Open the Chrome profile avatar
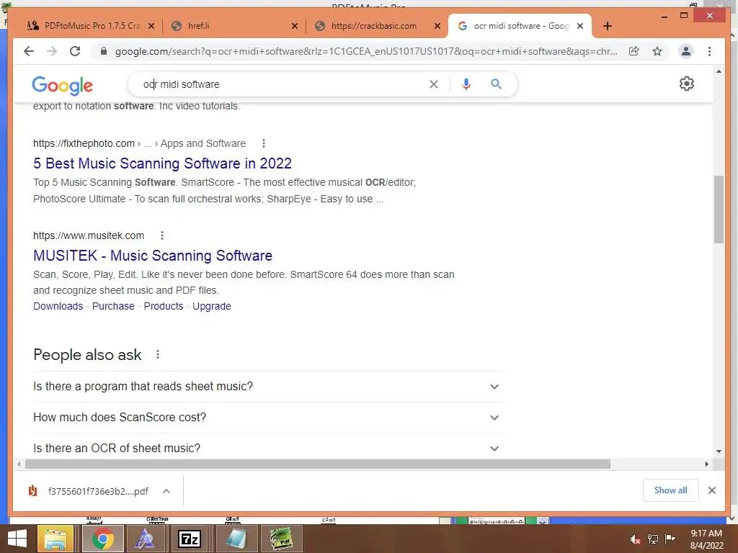Viewport: 738px width, 553px height. click(686, 51)
